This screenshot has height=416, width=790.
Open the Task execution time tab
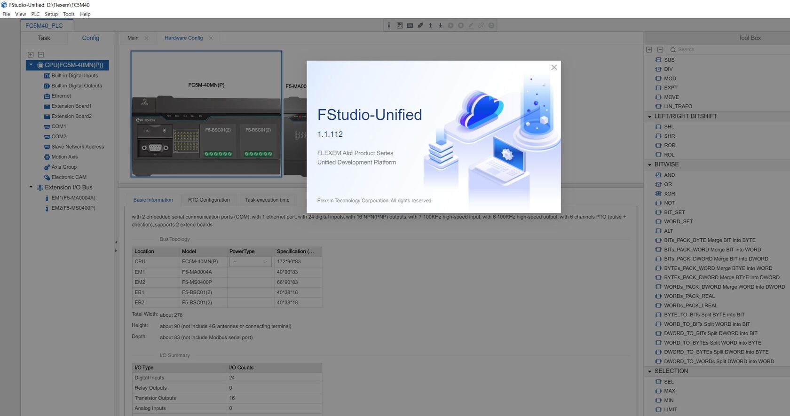267,200
